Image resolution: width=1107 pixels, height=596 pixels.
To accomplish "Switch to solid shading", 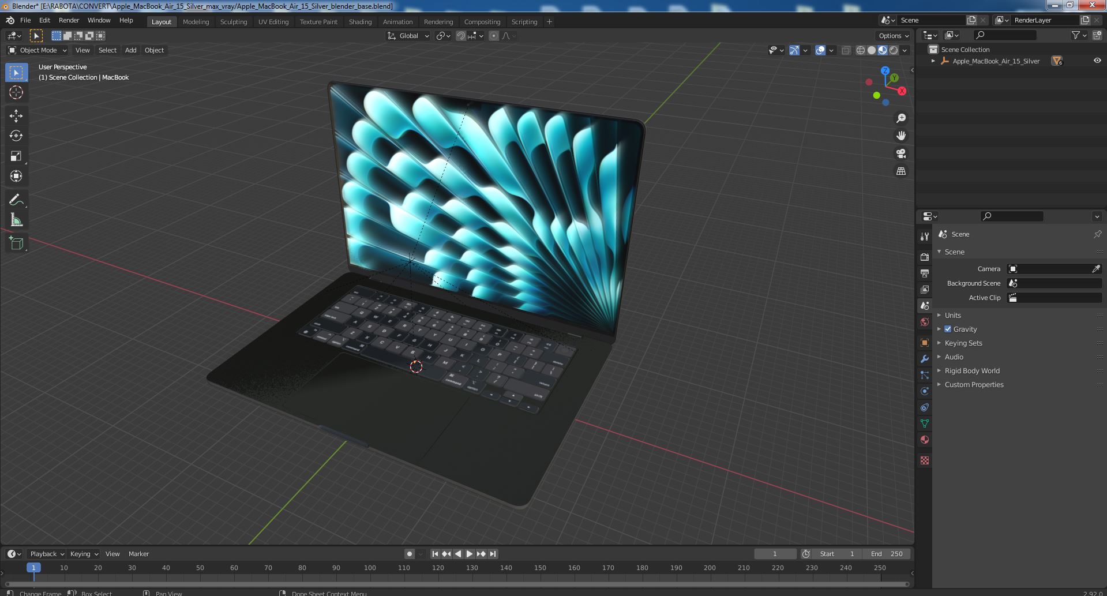I will [872, 50].
